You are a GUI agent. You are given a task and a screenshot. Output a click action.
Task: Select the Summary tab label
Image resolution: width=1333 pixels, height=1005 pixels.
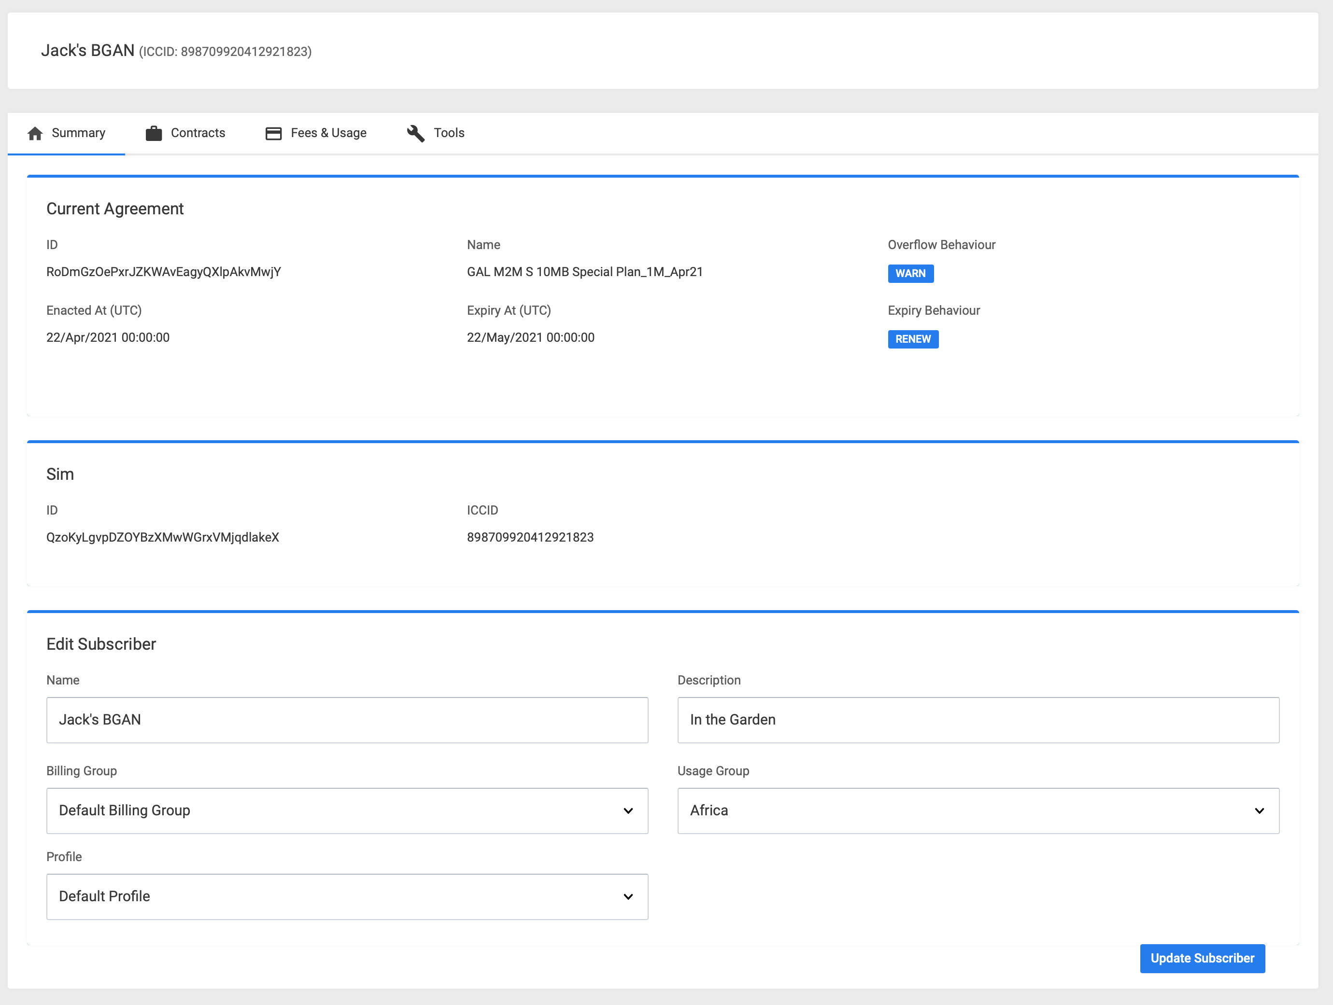coord(78,133)
